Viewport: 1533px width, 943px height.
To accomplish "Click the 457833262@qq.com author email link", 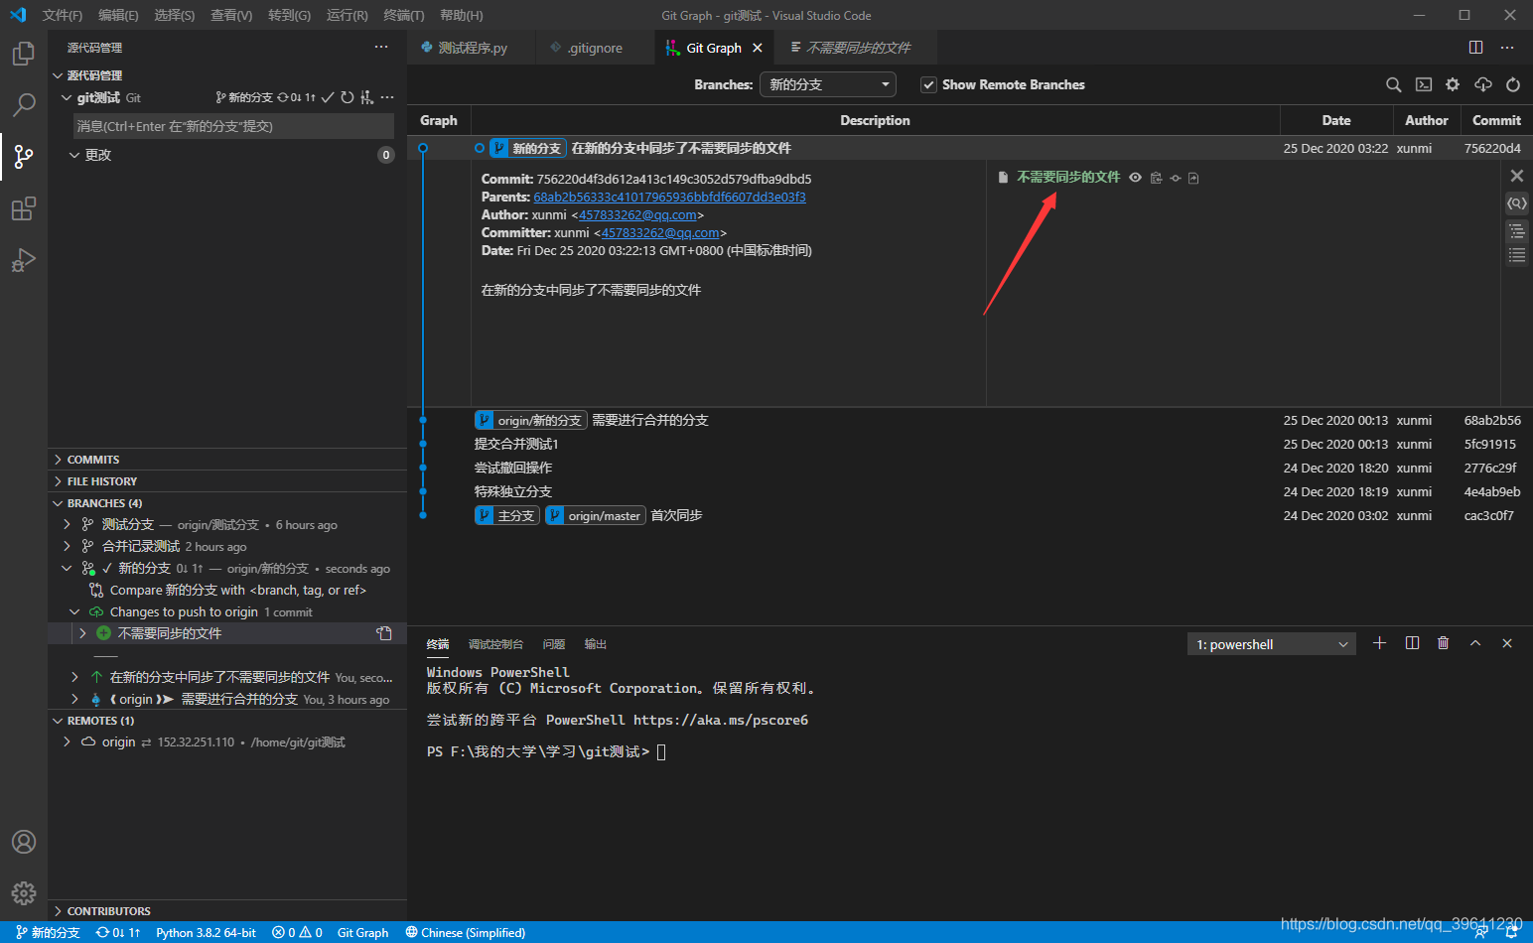I will pyautogui.click(x=636, y=214).
